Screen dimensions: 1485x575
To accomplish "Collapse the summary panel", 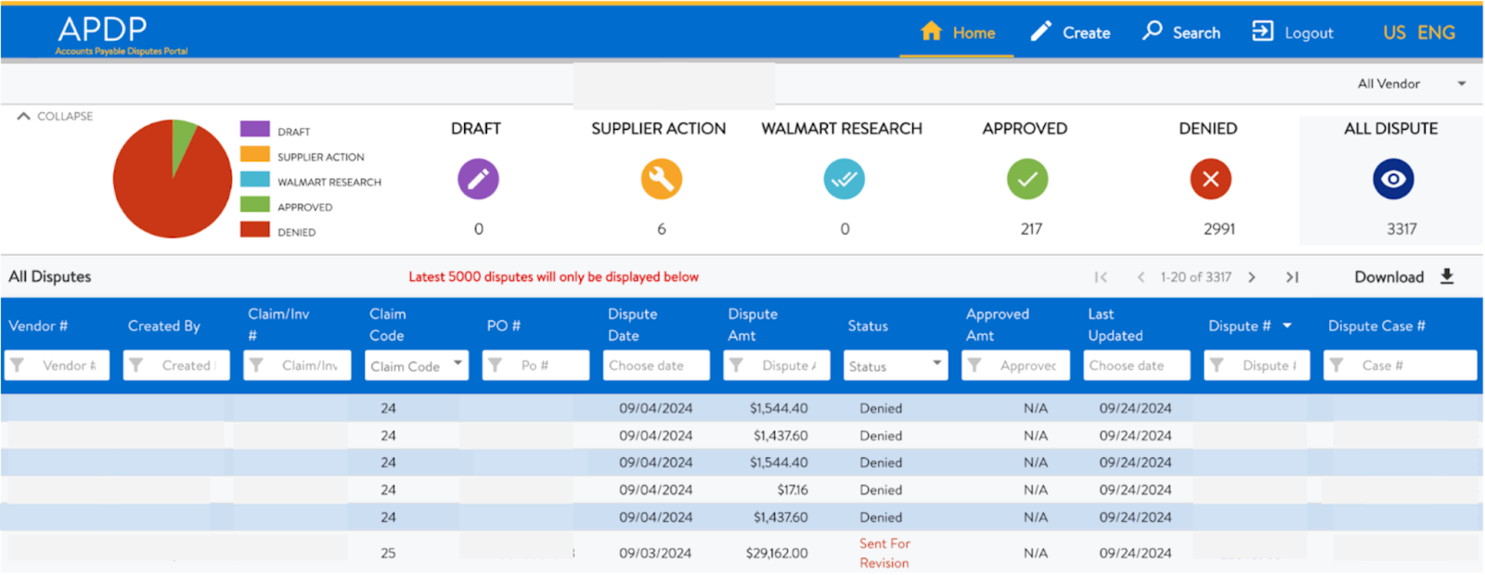I will pos(56,116).
